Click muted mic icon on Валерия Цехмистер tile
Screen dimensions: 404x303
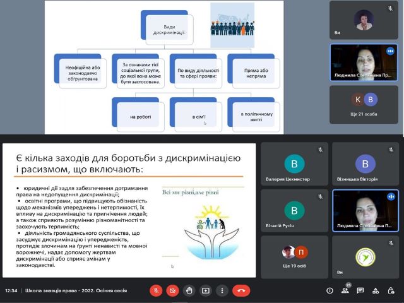tap(320, 150)
